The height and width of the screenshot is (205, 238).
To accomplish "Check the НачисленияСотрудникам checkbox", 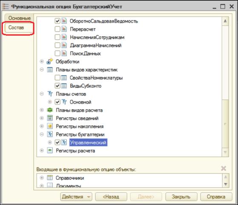I will 57,37.
